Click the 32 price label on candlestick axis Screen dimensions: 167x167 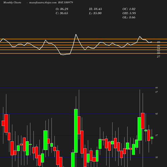point(157,157)
